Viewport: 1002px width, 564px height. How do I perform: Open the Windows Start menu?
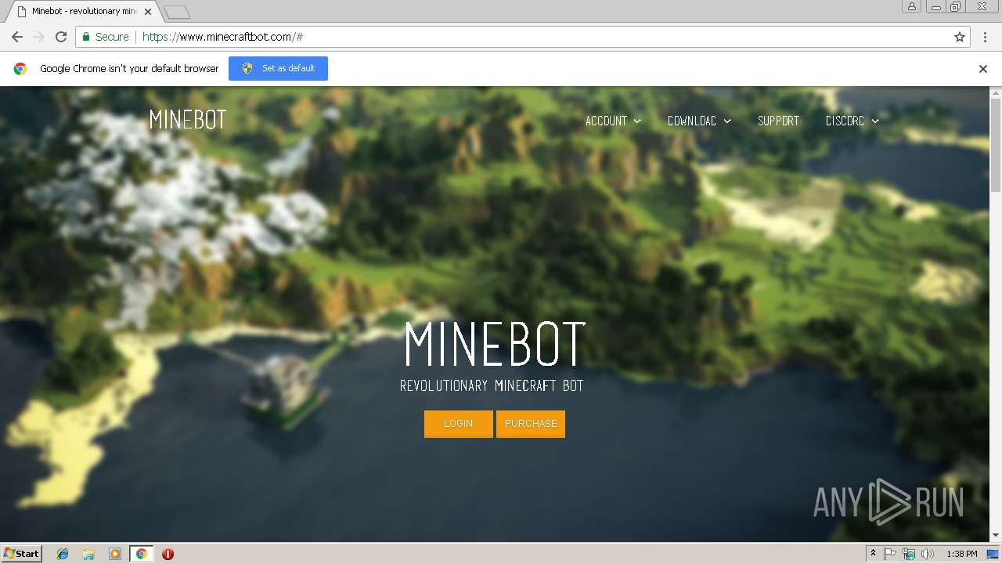21,554
